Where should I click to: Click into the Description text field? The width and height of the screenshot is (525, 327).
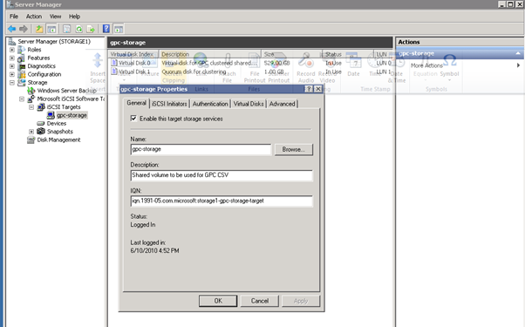click(222, 175)
